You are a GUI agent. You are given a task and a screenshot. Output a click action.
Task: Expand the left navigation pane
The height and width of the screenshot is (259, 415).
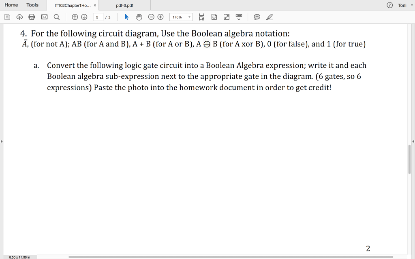(2, 142)
